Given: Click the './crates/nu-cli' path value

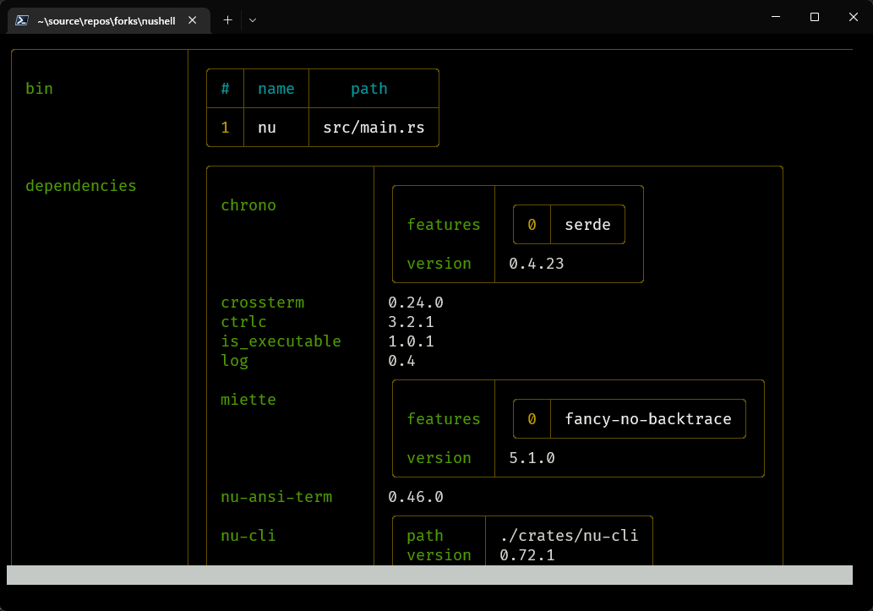Looking at the screenshot, I should 569,536.
